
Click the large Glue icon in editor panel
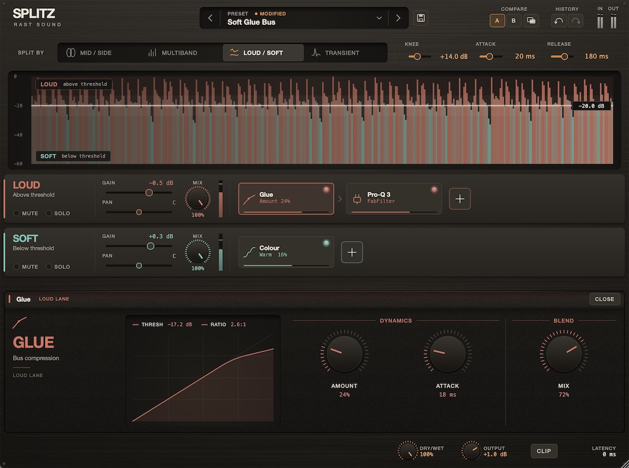pyautogui.click(x=20, y=322)
